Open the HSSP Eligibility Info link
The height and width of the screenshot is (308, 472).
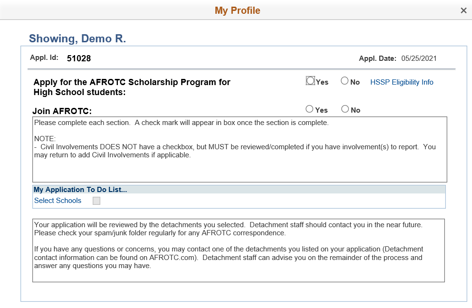coord(402,82)
